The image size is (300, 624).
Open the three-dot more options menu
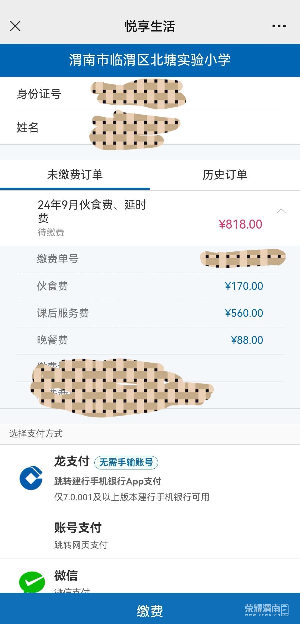click(x=279, y=26)
